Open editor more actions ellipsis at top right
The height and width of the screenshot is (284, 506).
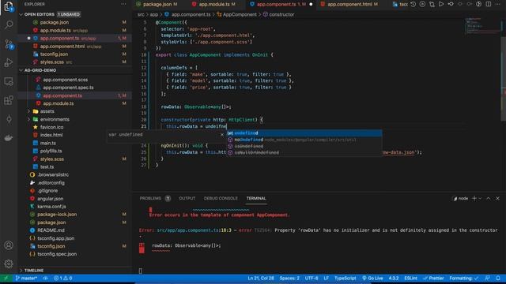tap(497, 4)
